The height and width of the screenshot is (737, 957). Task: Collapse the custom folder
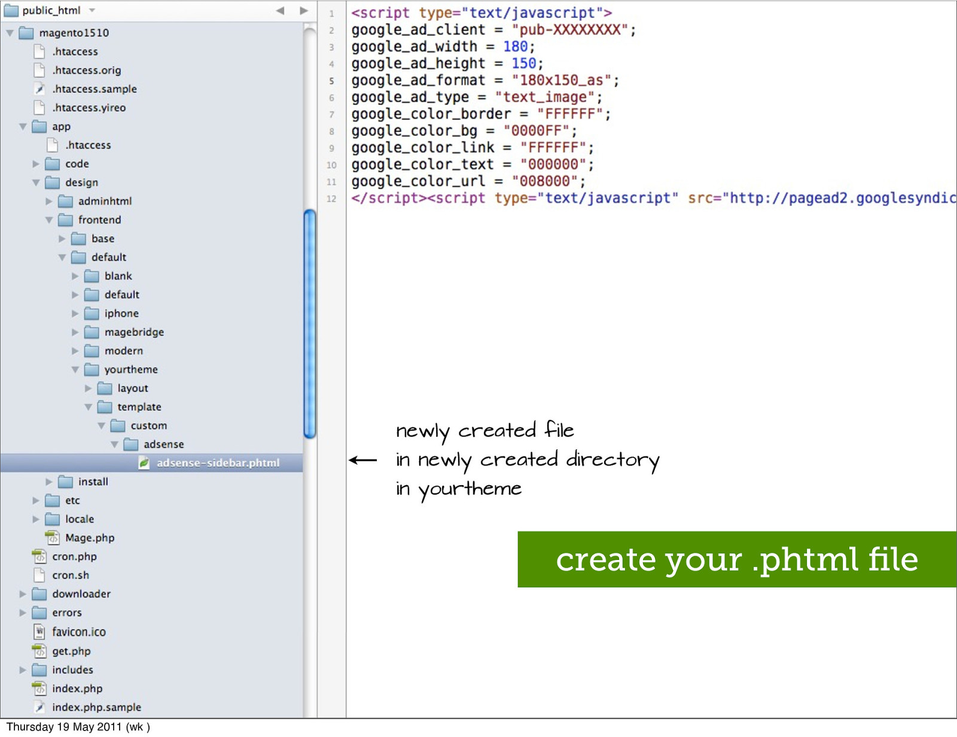(x=102, y=426)
